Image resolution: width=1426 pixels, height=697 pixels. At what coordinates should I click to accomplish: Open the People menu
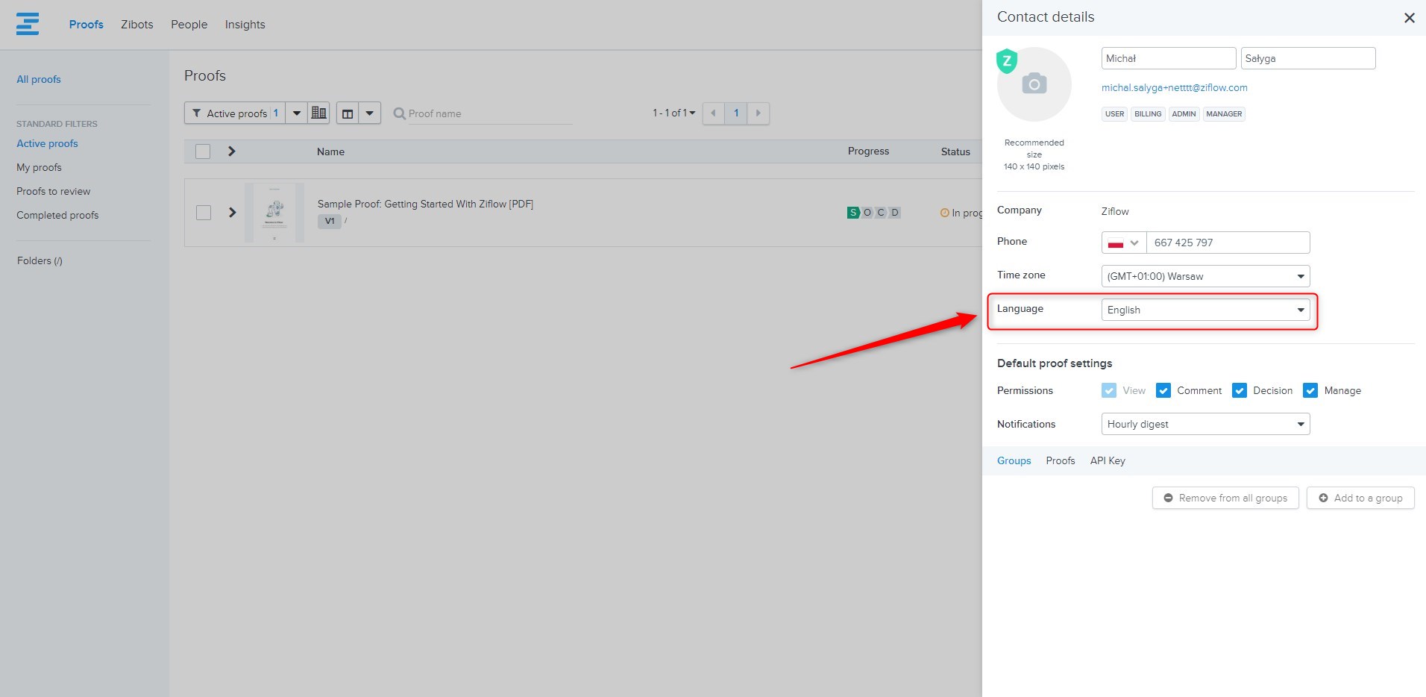point(189,25)
